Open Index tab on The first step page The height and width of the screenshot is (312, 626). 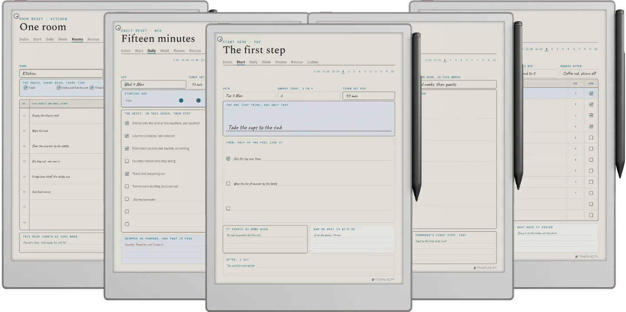click(x=228, y=62)
